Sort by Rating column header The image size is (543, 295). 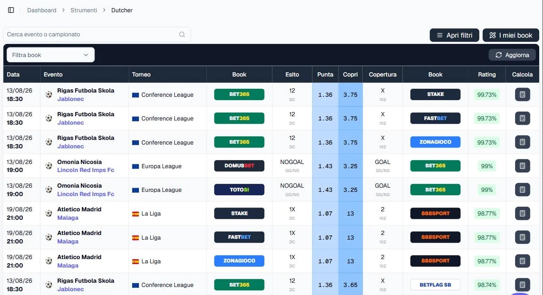point(487,74)
